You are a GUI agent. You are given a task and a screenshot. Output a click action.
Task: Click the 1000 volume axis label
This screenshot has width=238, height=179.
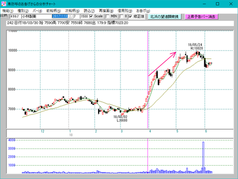12,165
